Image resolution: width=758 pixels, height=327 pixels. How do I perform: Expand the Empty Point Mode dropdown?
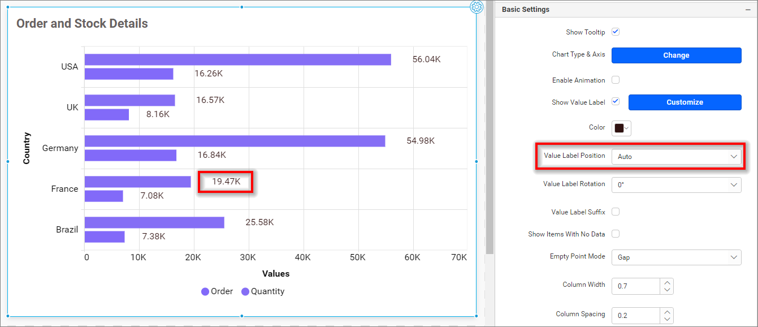(676, 257)
